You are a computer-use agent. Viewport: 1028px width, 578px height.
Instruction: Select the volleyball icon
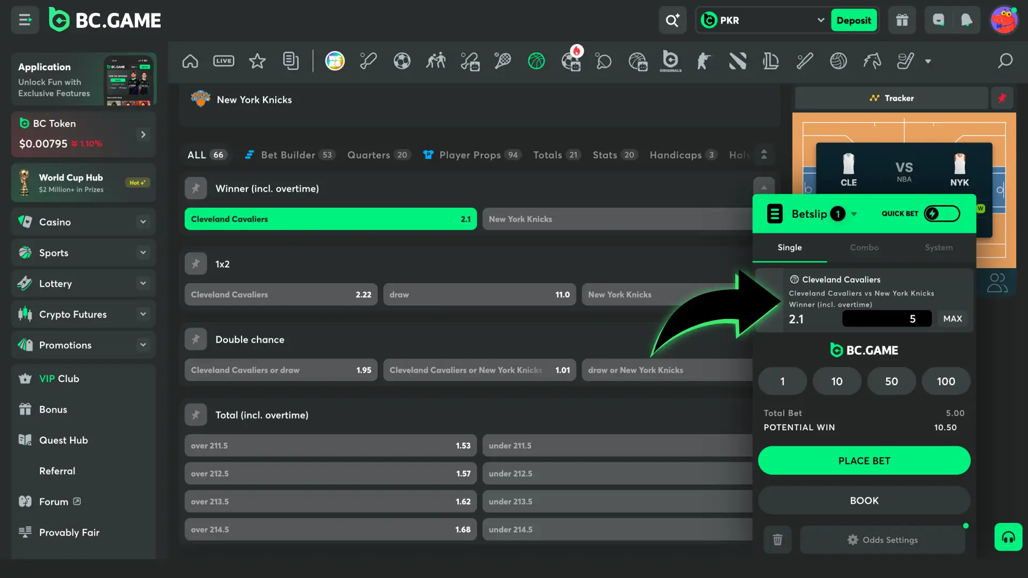coord(838,61)
